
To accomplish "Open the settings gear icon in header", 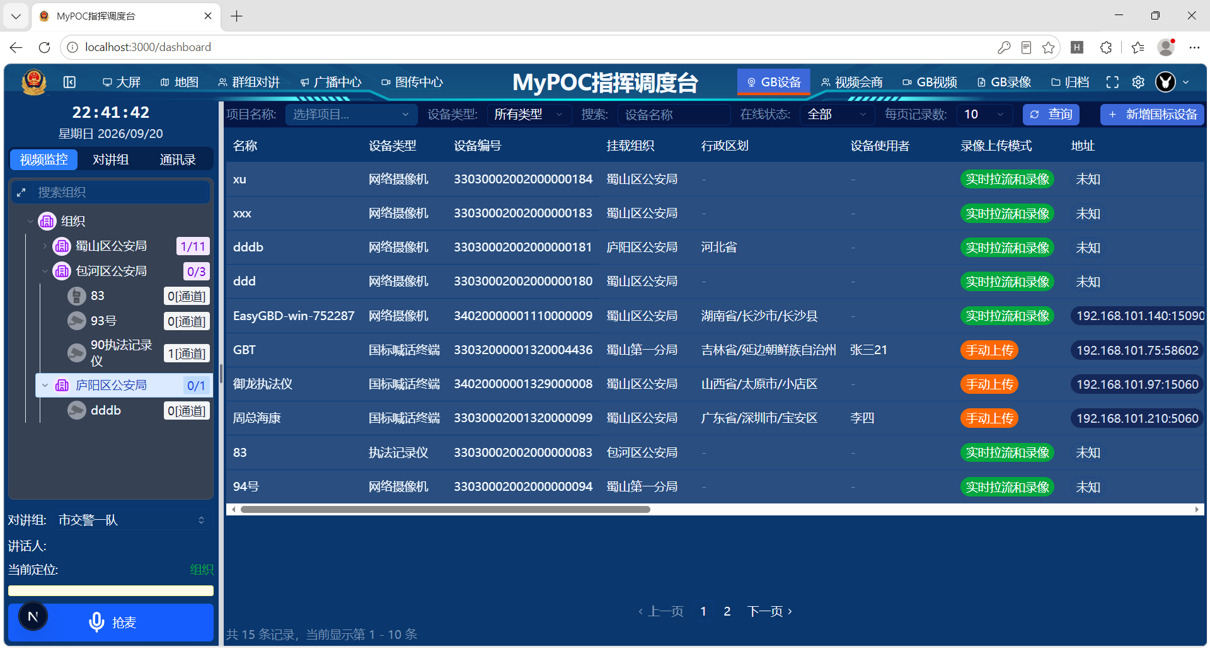I will [1138, 82].
